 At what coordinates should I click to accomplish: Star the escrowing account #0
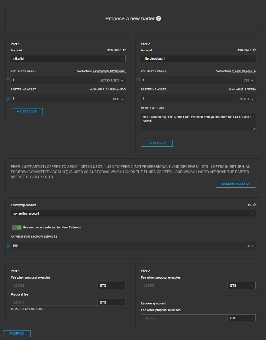(x=254, y=205)
